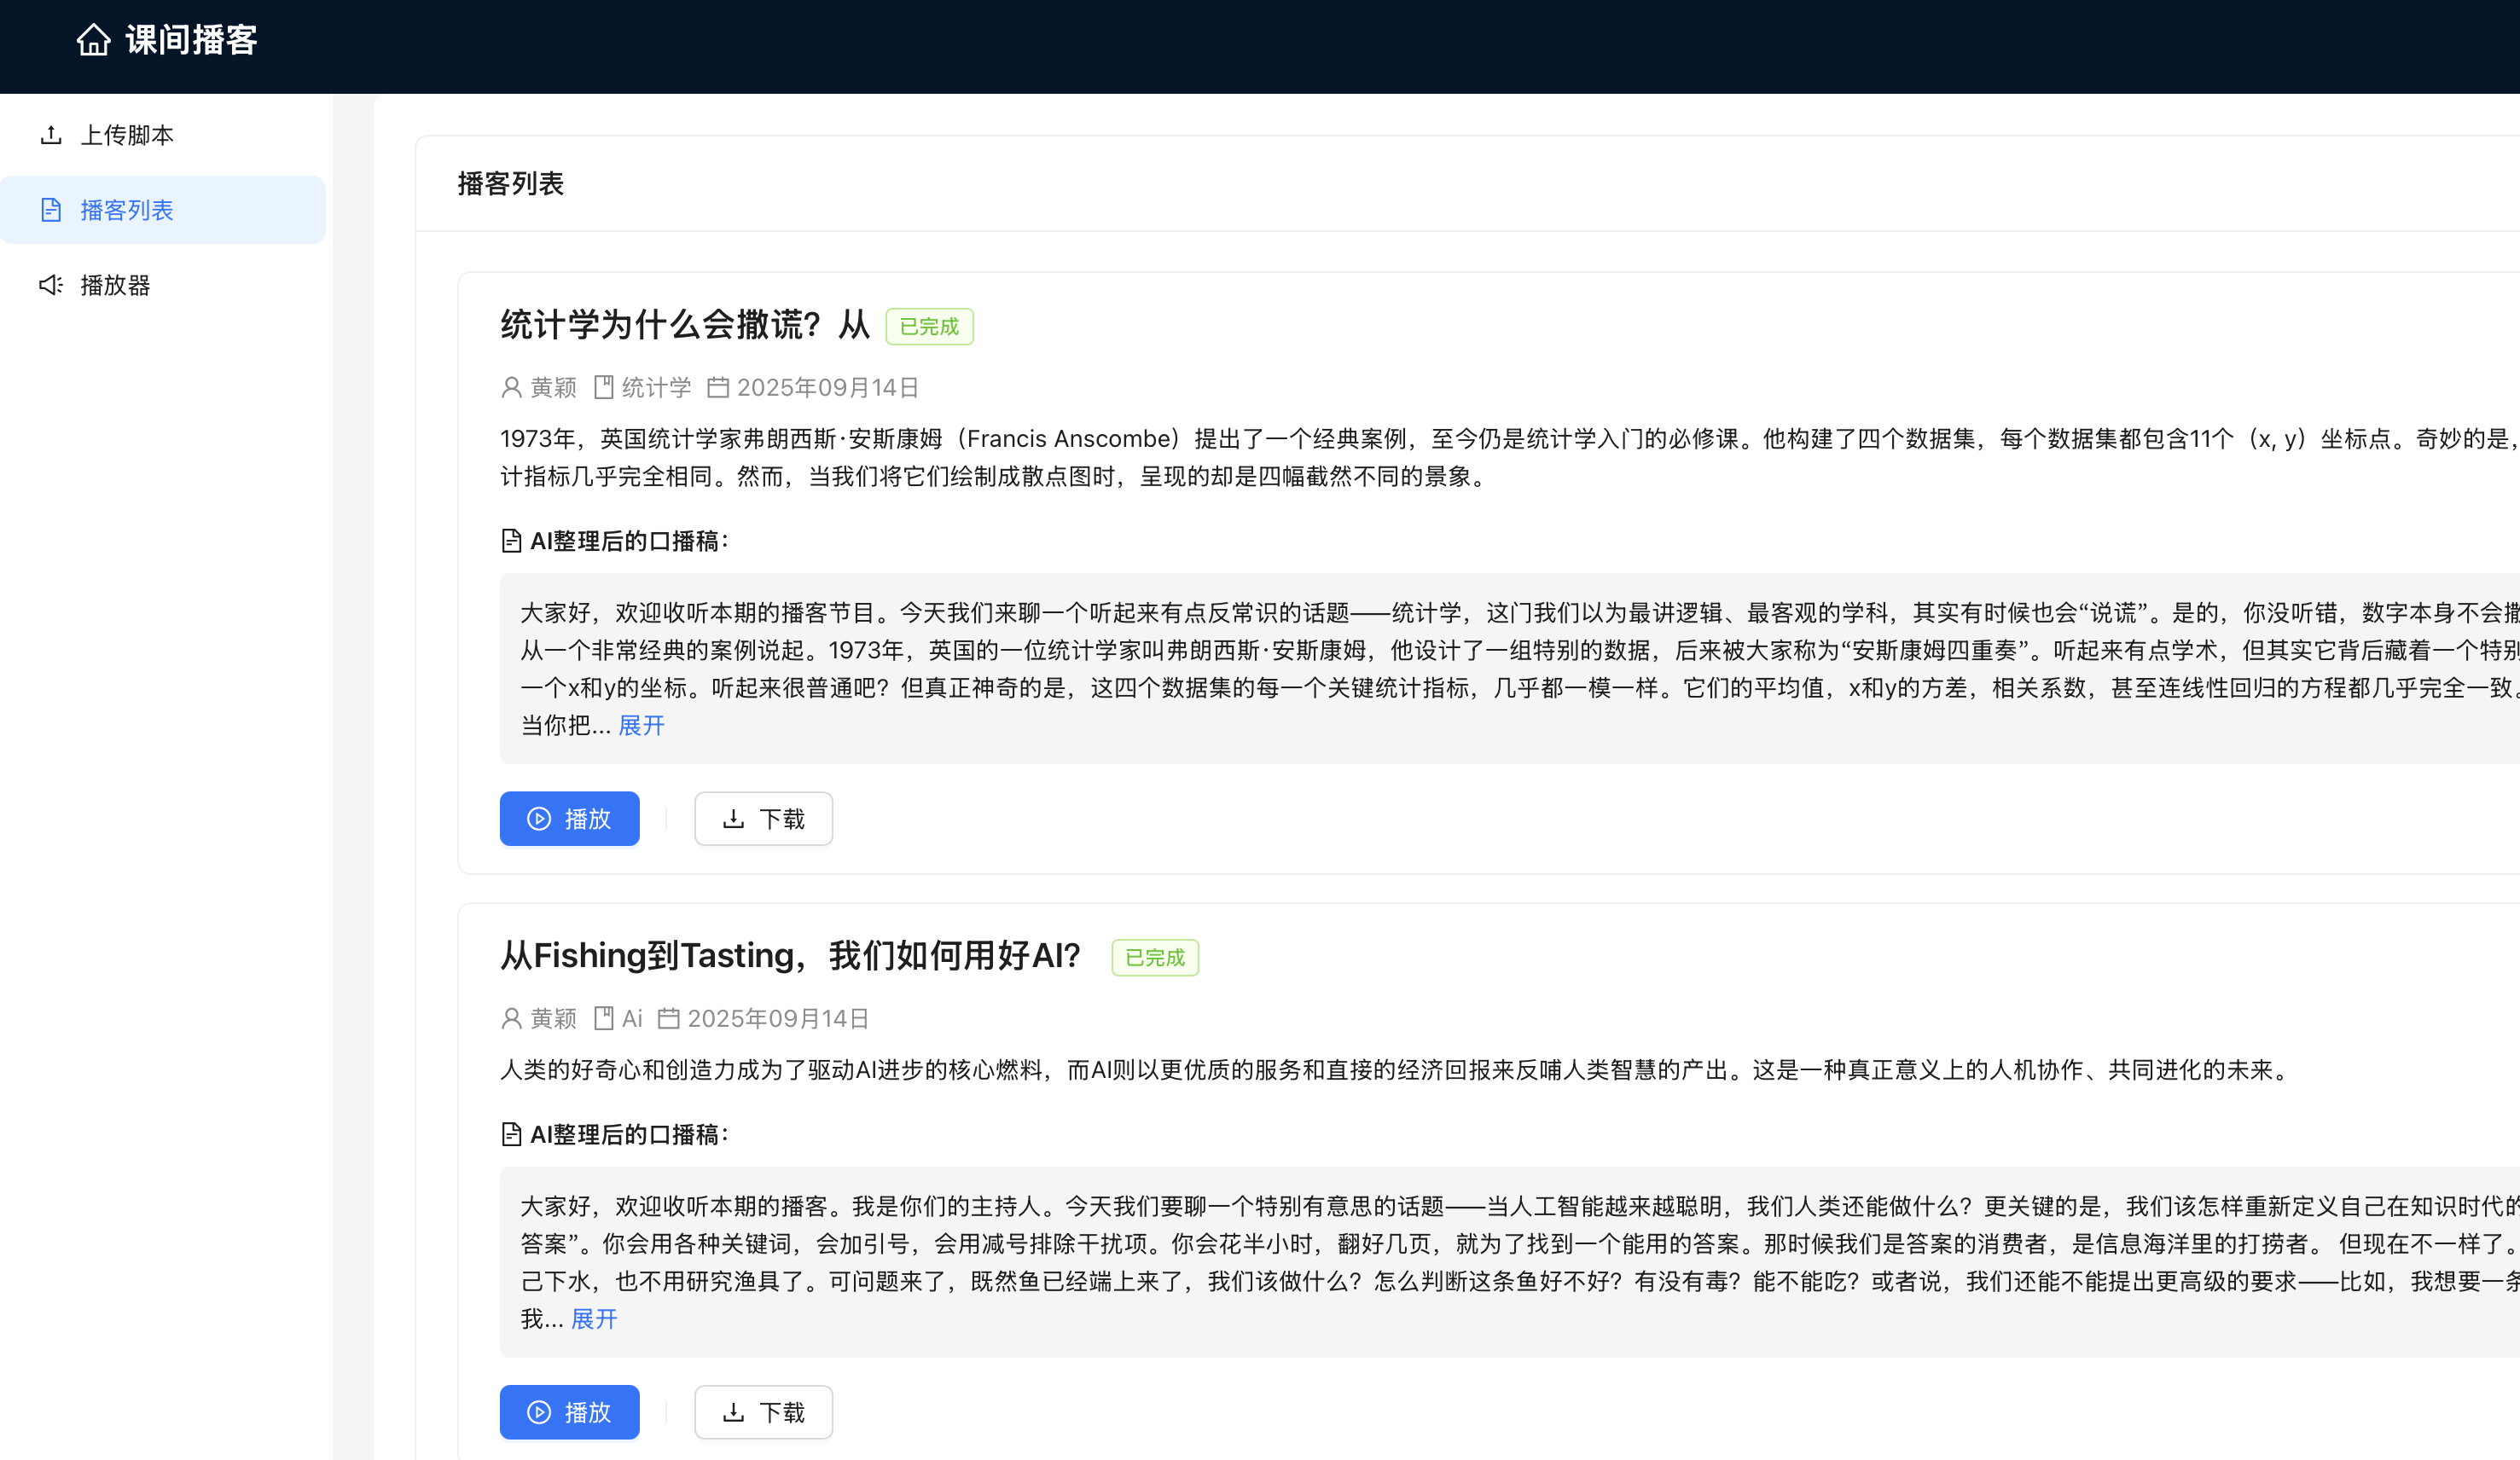Select 上传脚本 from the sidebar
2520x1460 pixels.
click(127, 134)
